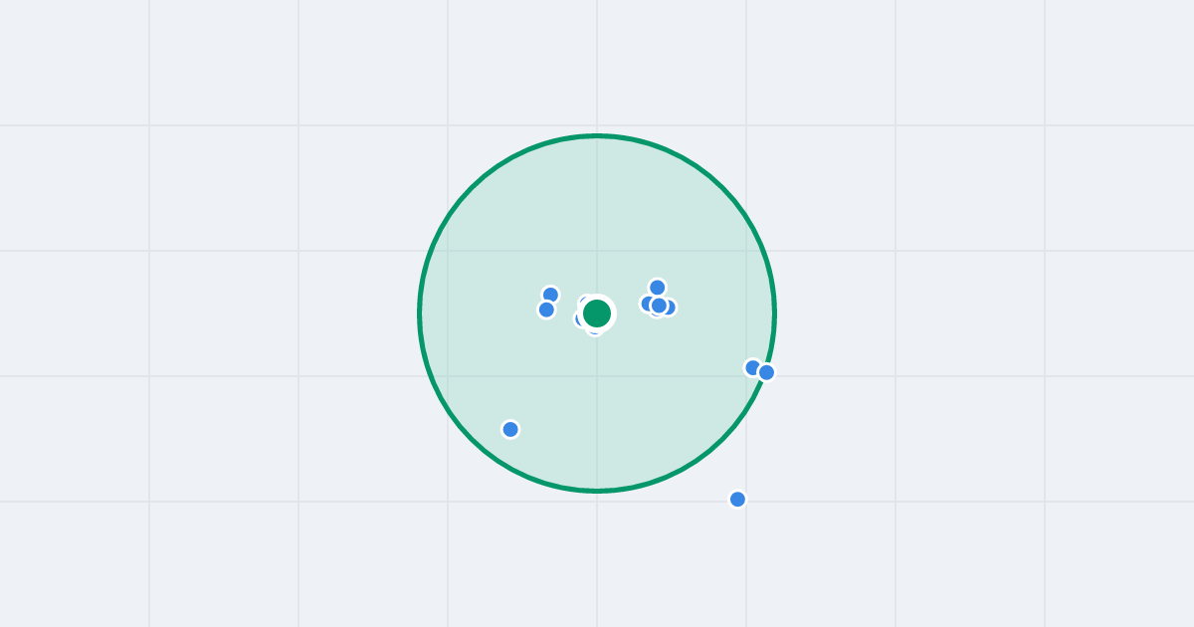Select the blue dot overlapping the circle's right edge
This screenshot has width=1194, height=627.
(766, 372)
